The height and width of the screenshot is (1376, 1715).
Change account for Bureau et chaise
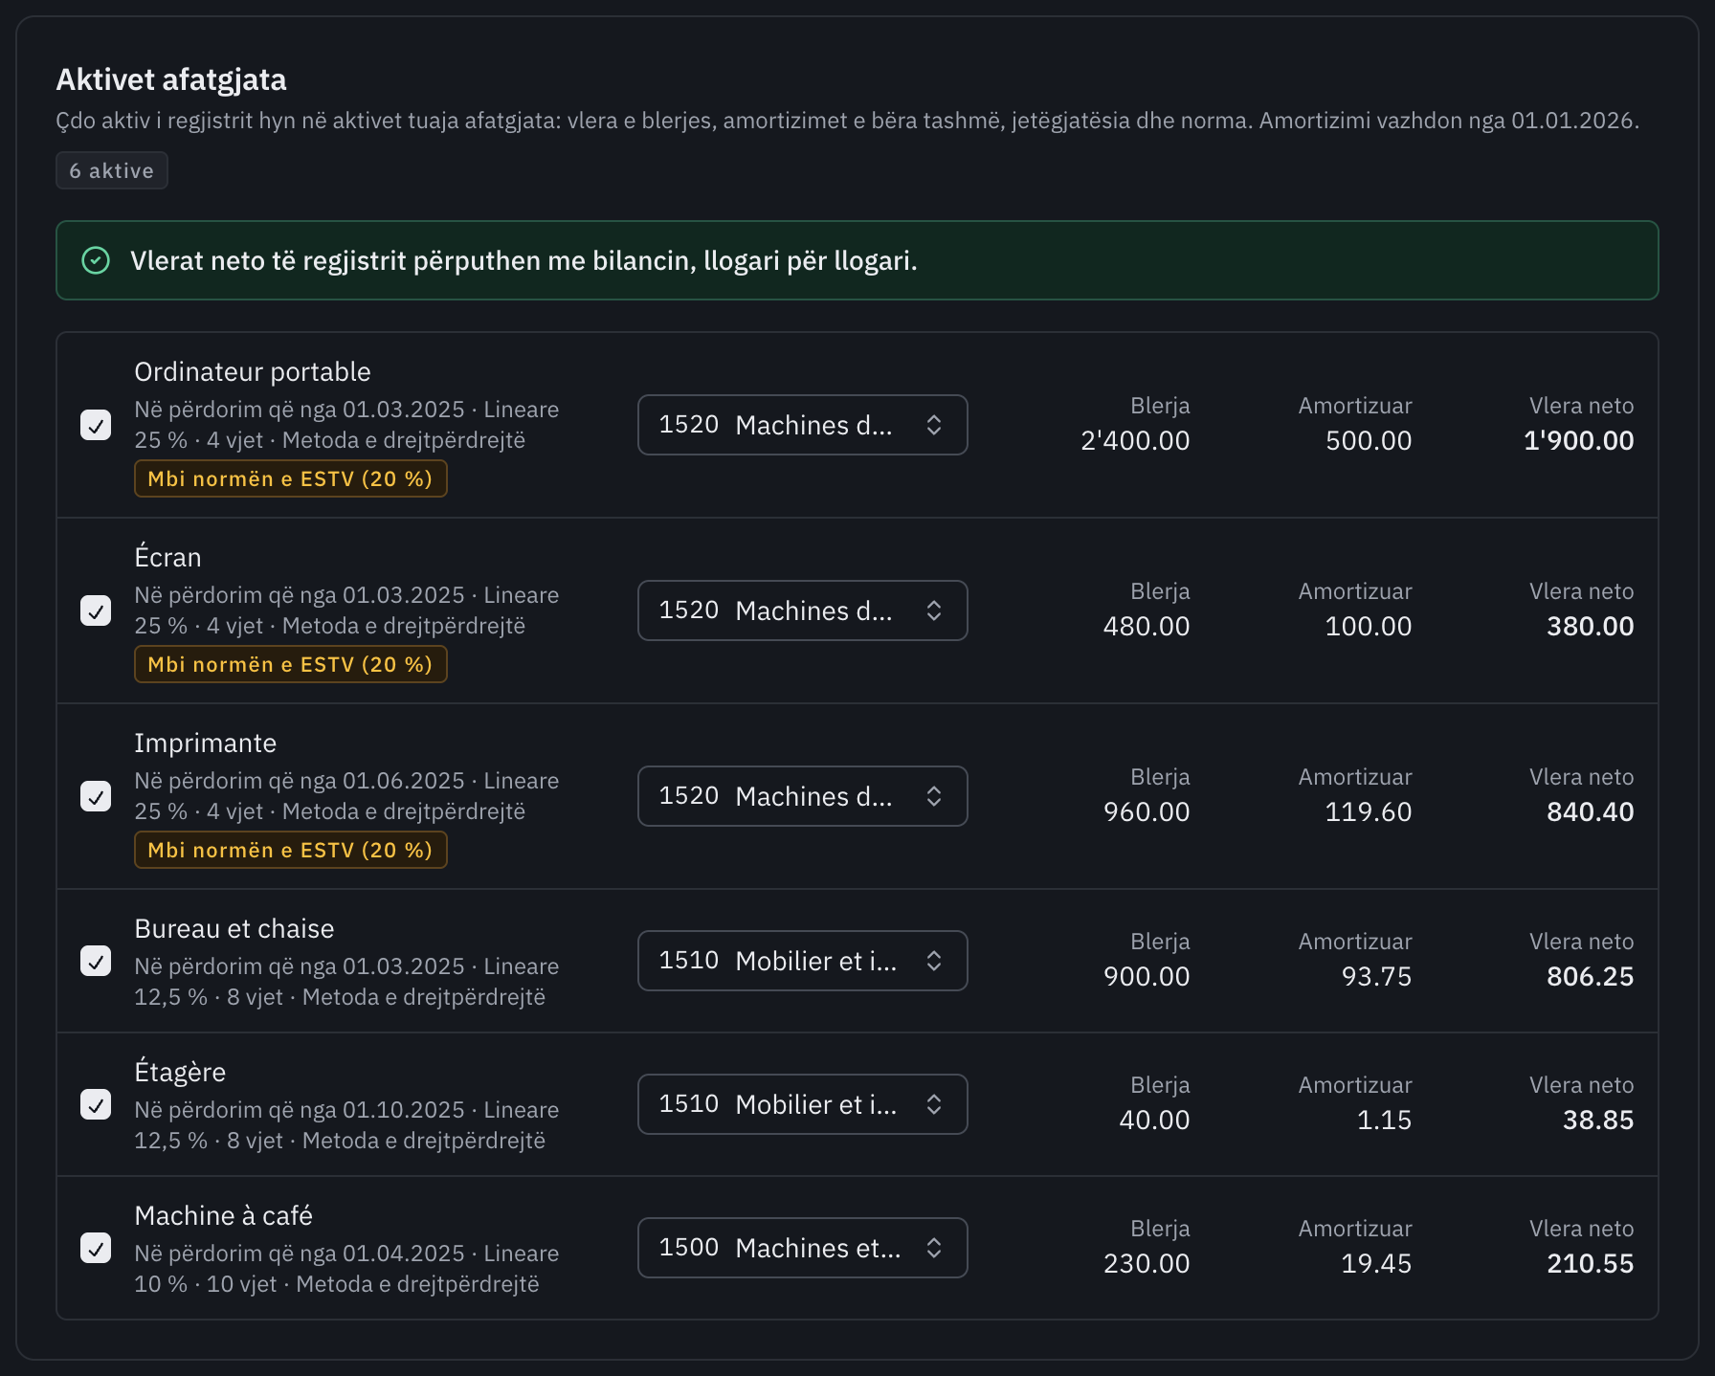click(x=803, y=961)
